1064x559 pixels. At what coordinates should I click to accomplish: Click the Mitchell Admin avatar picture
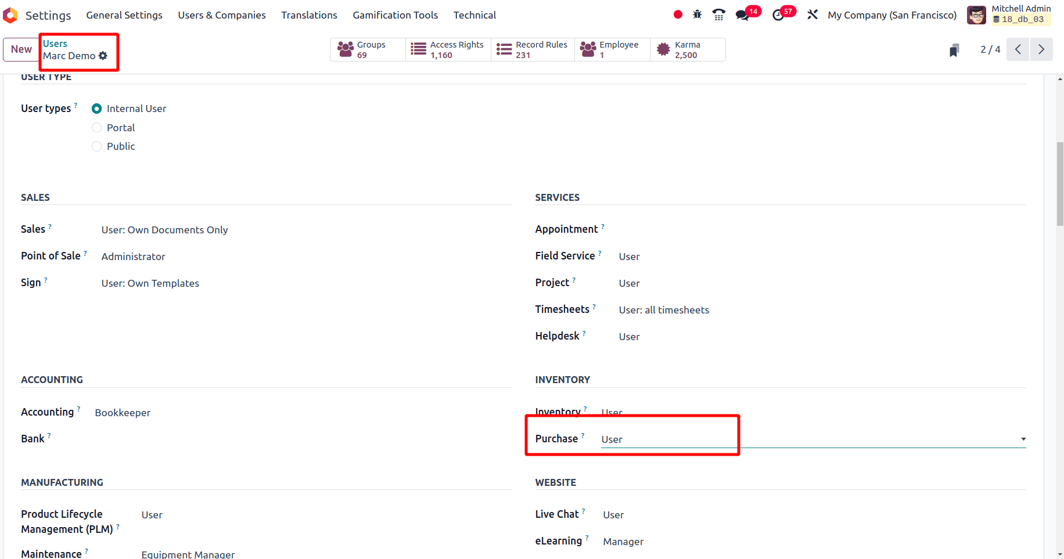click(976, 15)
